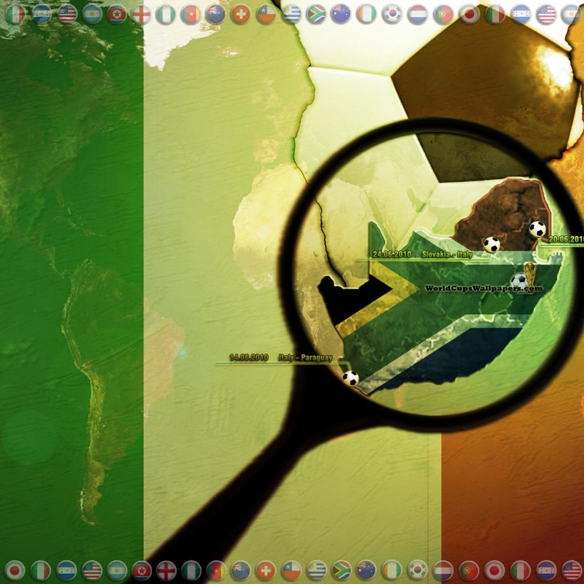Click the Italy - Paraguay match label
The height and width of the screenshot is (584, 584).
pos(305,358)
